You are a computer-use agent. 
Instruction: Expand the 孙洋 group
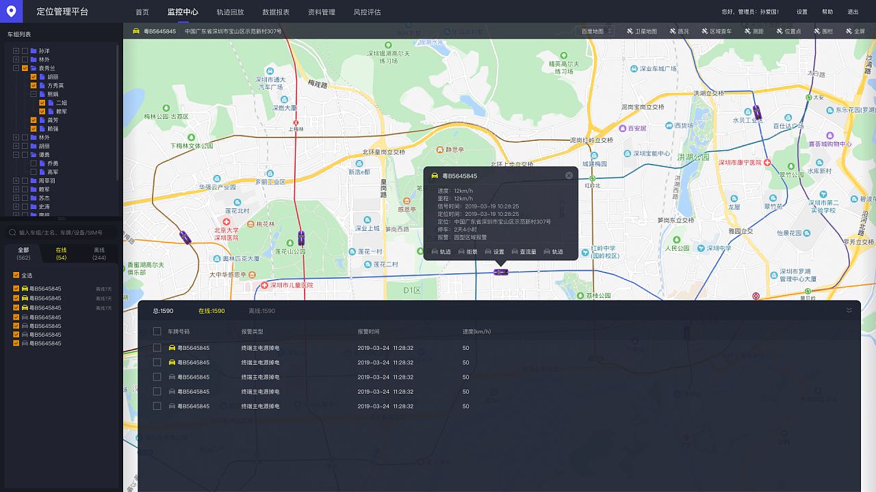pos(16,51)
